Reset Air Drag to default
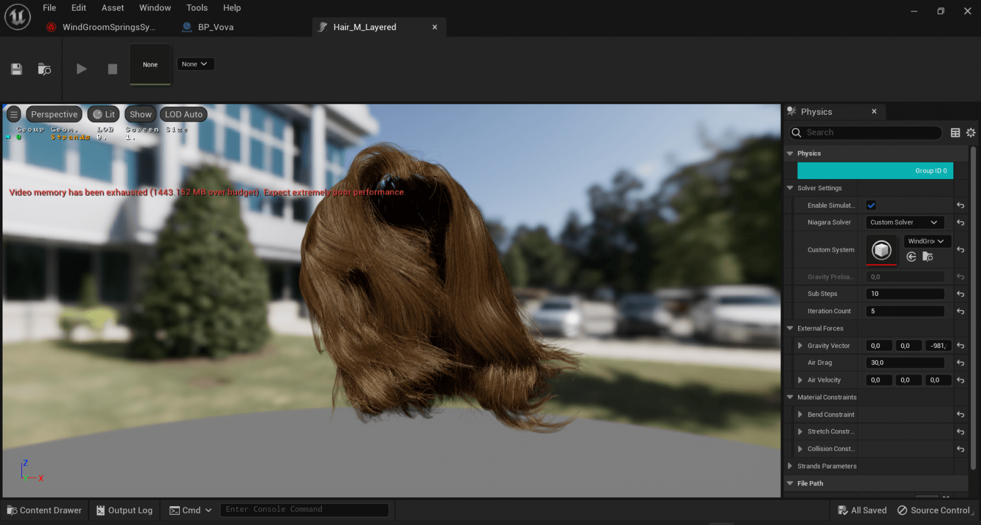The image size is (981, 525). (961, 363)
